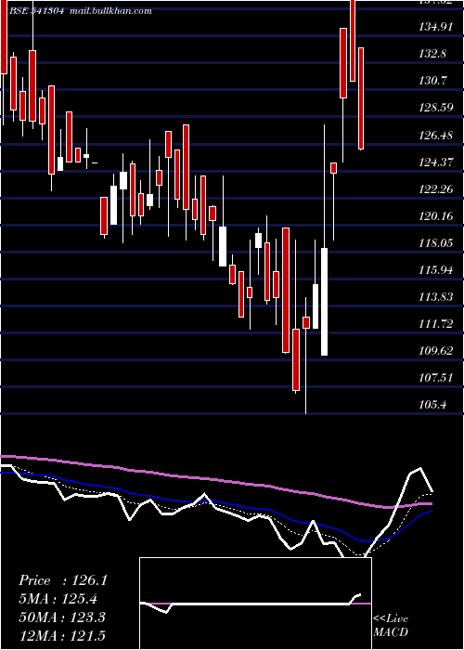464x650 pixels.
Task: Click the 50MA : 123.3 readout
Action: [62, 617]
